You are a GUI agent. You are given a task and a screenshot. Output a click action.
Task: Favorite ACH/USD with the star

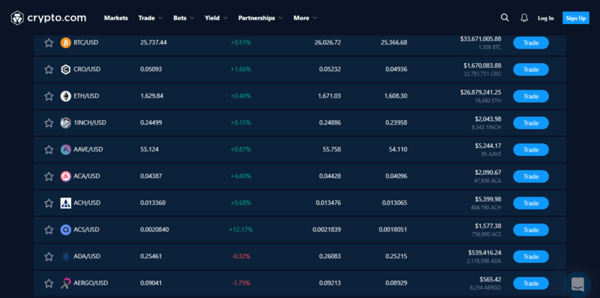(49, 203)
